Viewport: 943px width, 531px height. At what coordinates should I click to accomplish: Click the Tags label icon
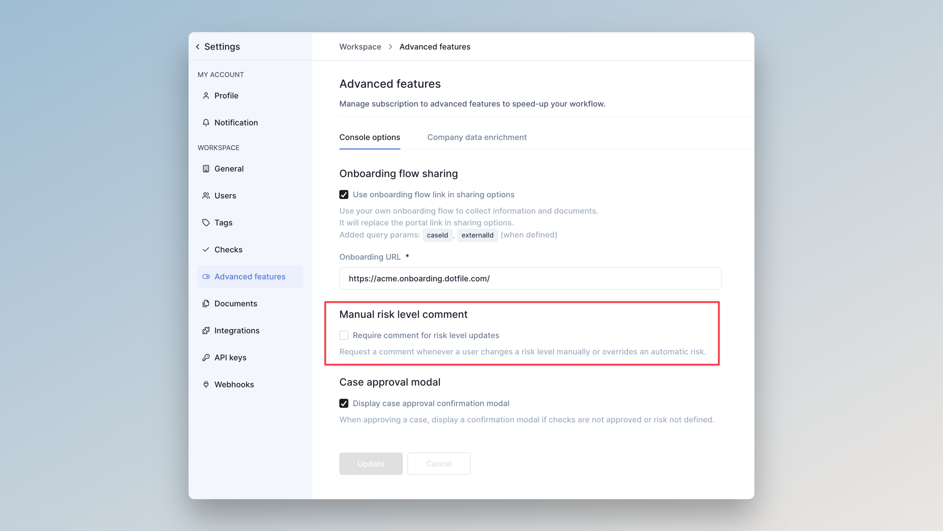(x=206, y=223)
